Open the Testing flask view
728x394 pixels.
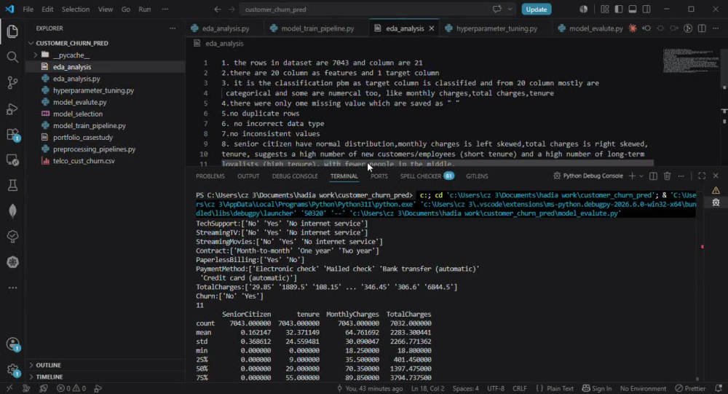pyautogui.click(x=12, y=186)
